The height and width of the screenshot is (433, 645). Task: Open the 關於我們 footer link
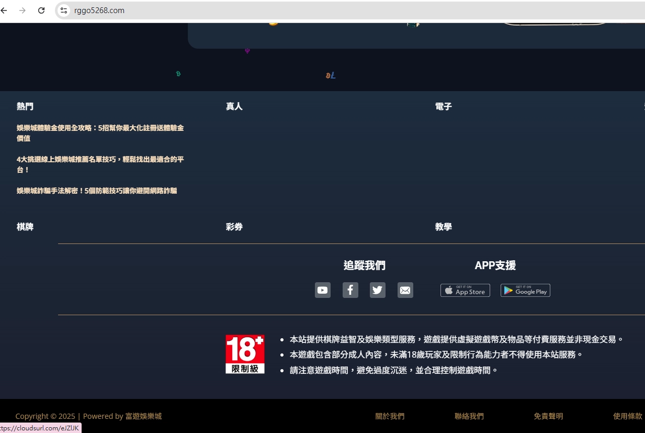click(x=390, y=416)
